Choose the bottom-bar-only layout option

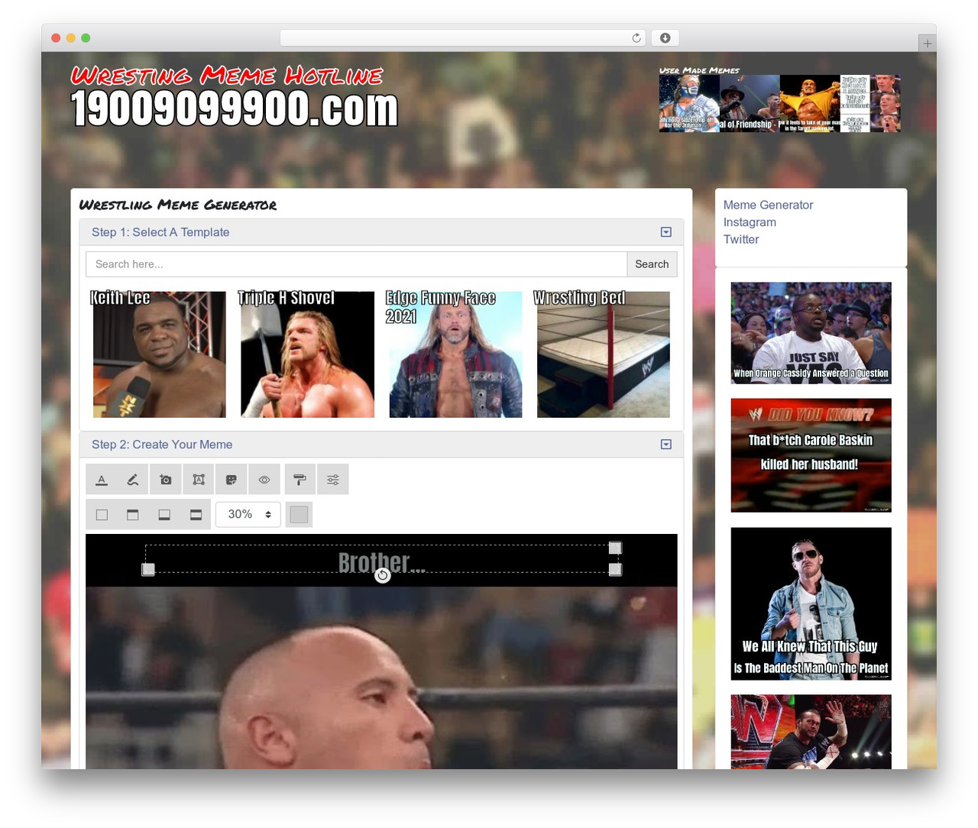coord(164,515)
